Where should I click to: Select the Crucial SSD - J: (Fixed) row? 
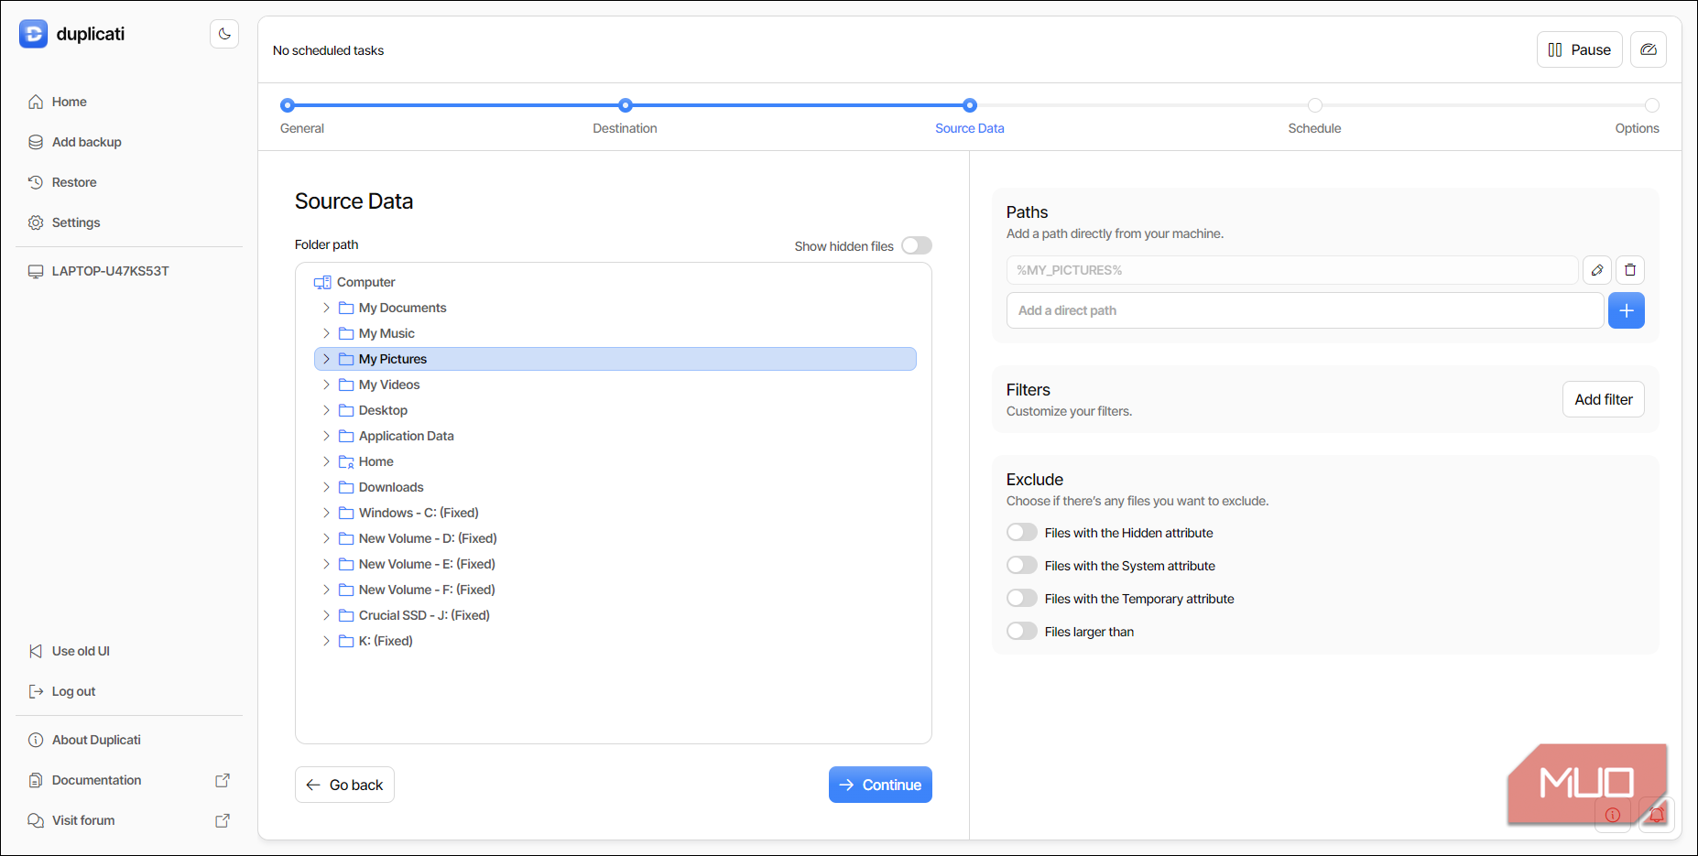coord(615,615)
